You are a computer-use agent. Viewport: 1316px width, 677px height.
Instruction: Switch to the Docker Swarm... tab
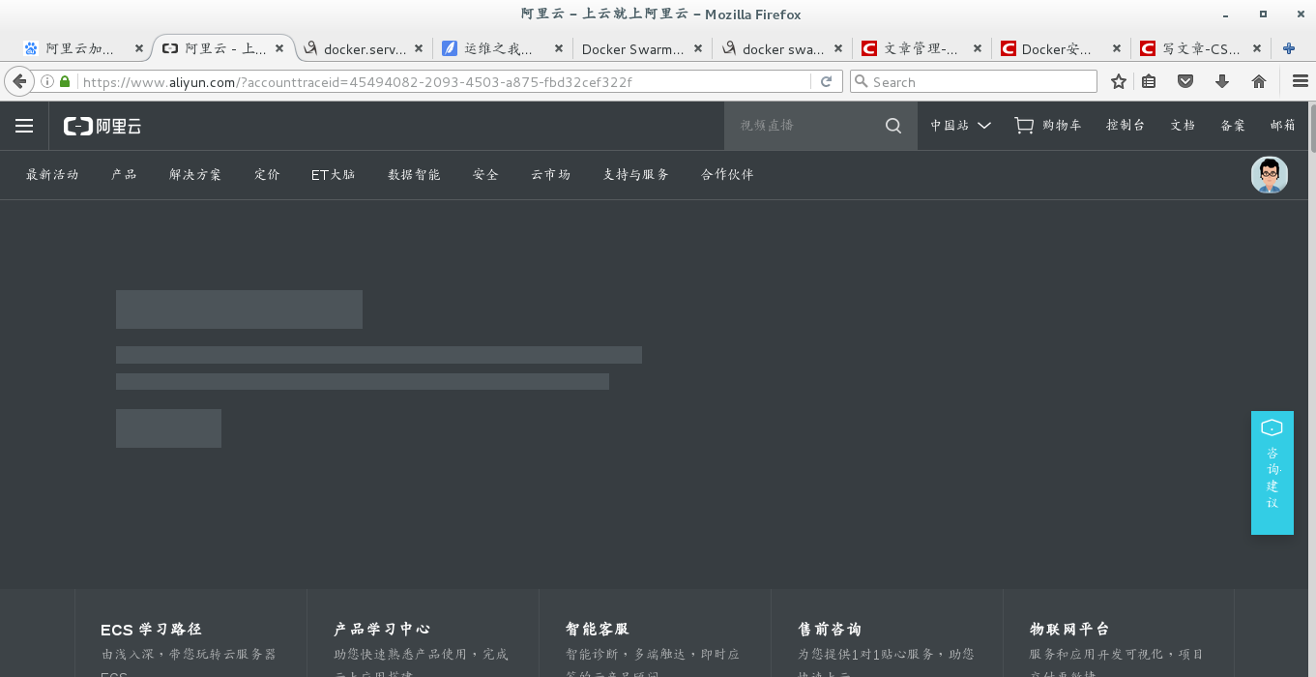[641, 48]
